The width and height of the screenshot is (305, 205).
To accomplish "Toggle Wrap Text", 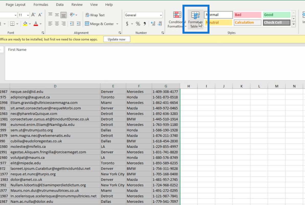I will [x=95, y=15].
